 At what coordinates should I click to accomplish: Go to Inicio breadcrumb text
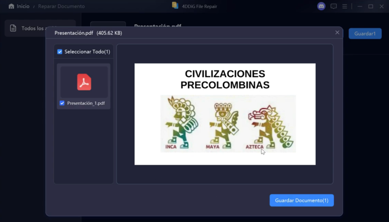23,6
